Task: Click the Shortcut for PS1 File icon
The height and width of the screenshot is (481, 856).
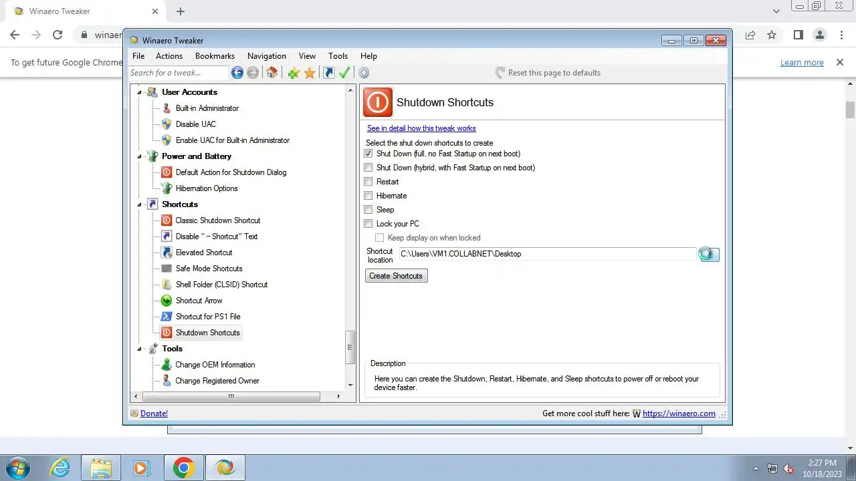Action: coord(167,317)
